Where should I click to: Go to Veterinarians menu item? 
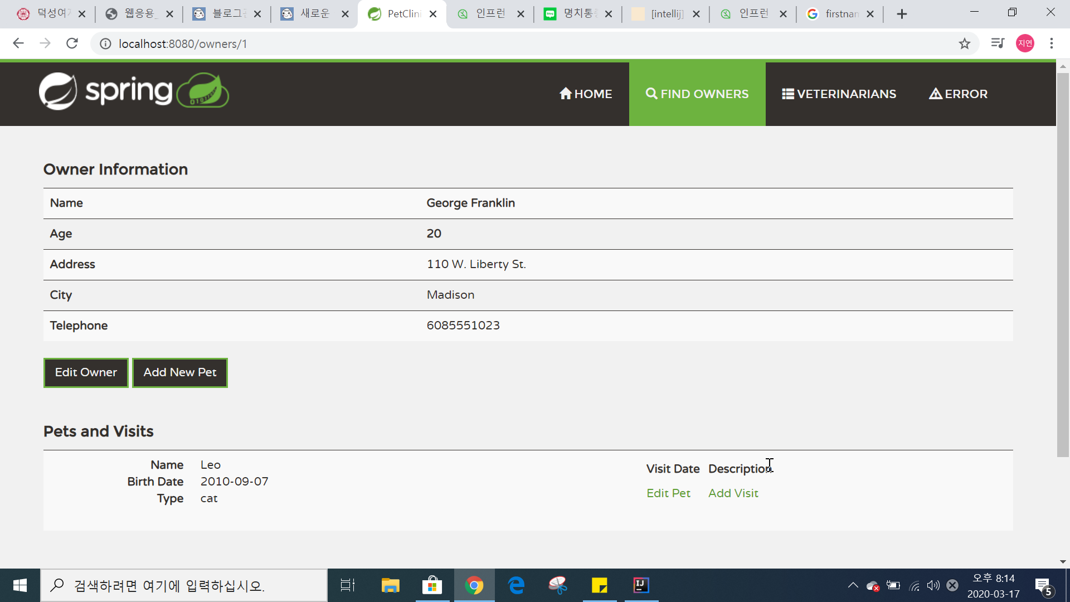839,94
